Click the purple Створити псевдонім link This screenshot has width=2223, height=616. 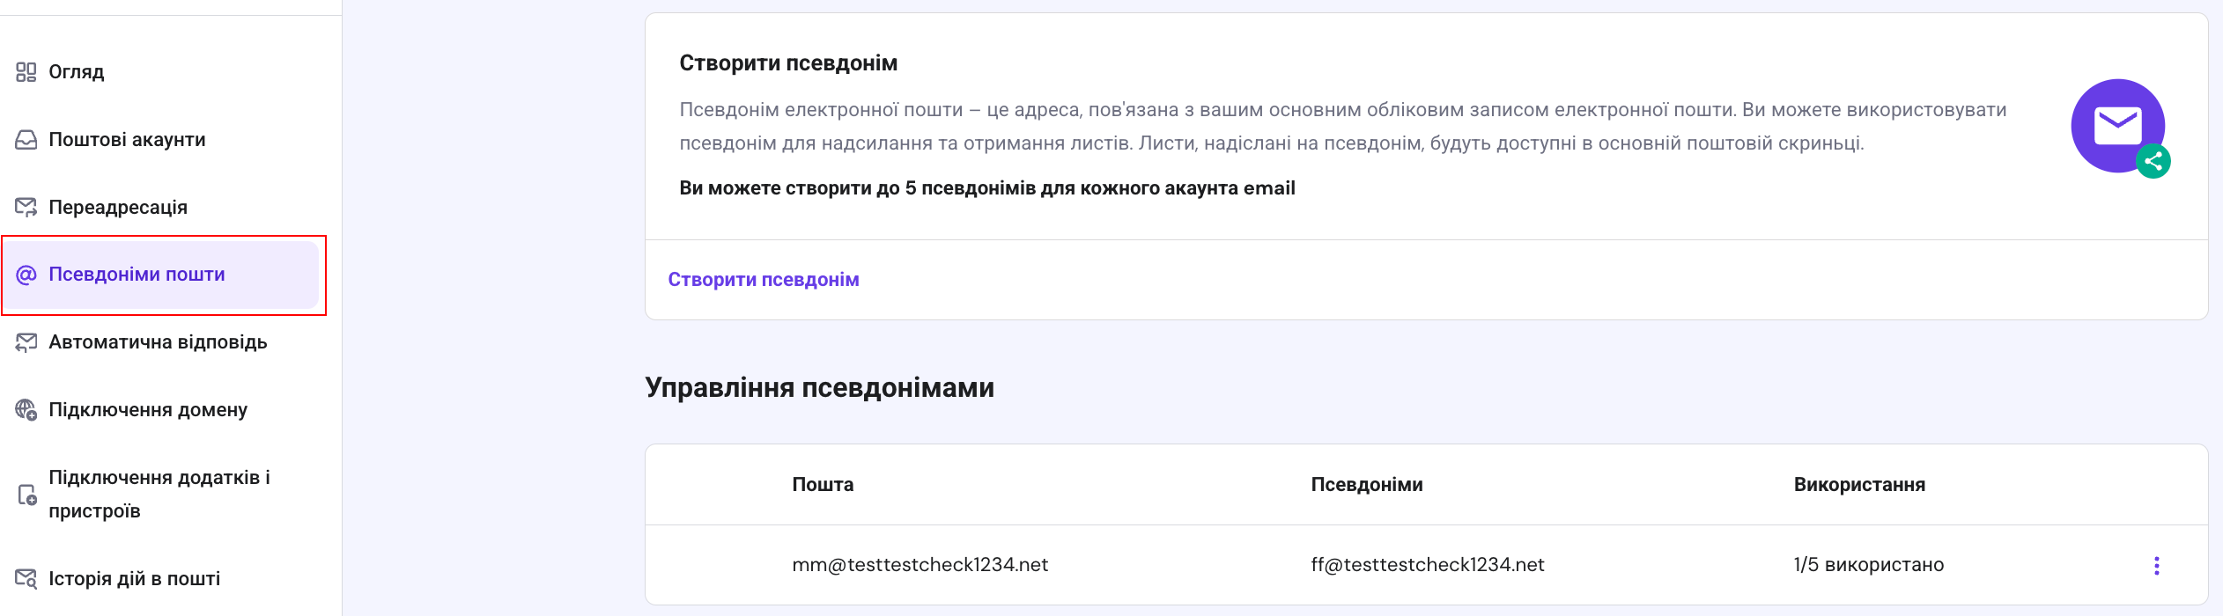(763, 280)
